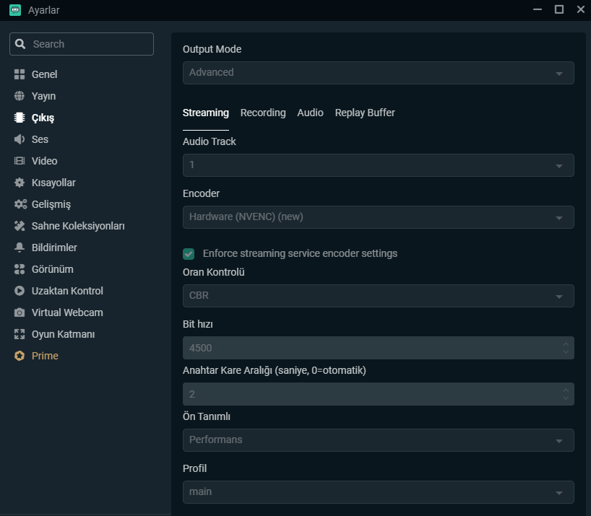This screenshot has height=516, width=591.
Task: Open Bildirimler settings
Action: [54, 248]
